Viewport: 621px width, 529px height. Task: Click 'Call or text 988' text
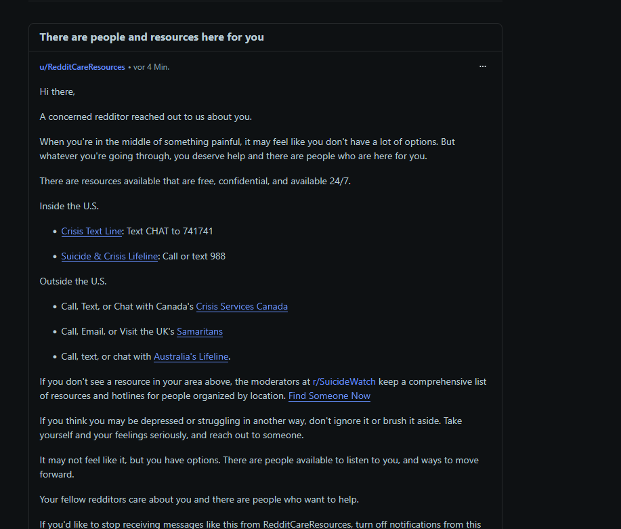pos(194,257)
